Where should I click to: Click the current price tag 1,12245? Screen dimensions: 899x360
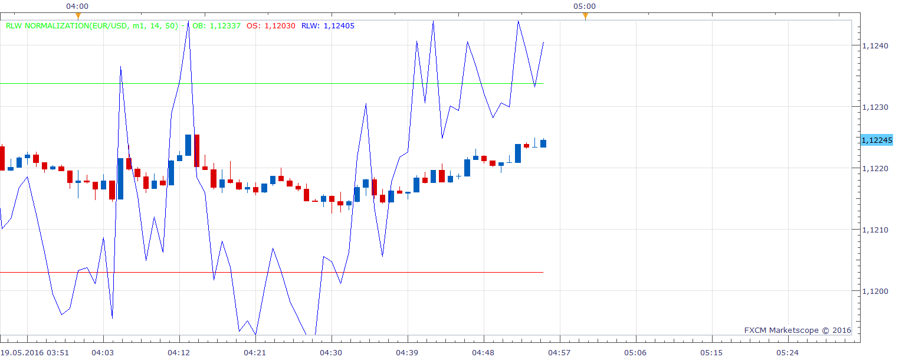[x=877, y=140]
